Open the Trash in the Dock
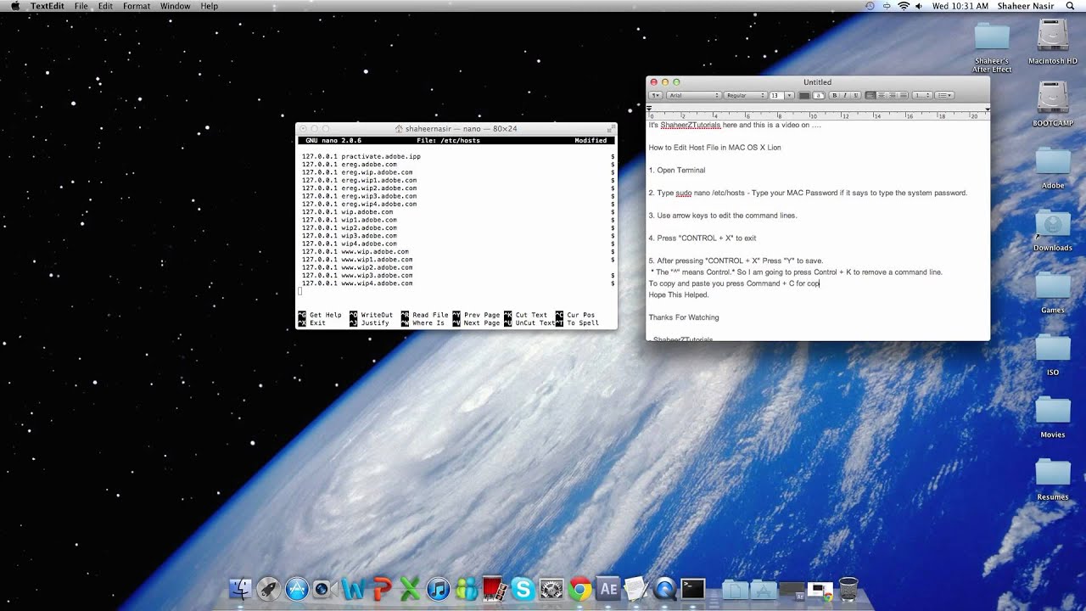The width and height of the screenshot is (1086, 611). pos(848,588)
